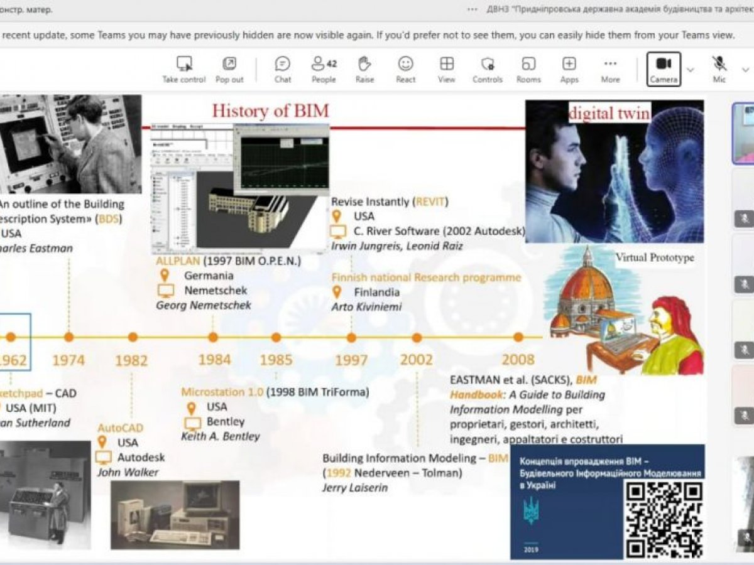
Task: Click the Take control icon
Action: click(183, 64)
